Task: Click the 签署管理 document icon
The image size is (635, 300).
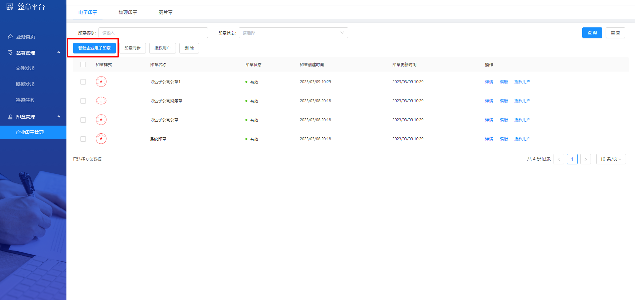Action: 10,53
